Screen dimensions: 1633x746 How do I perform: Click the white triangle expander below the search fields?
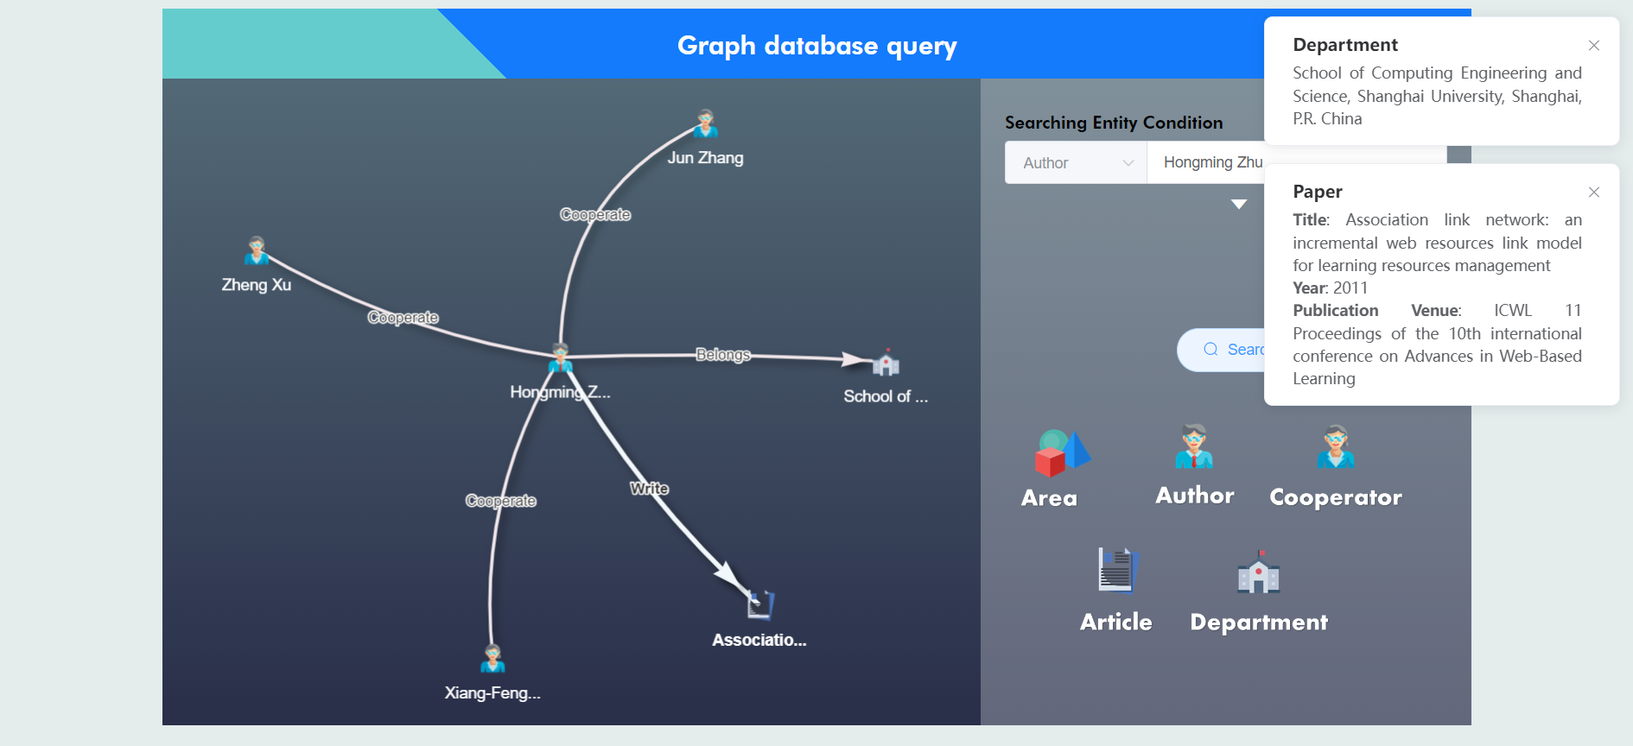click(1239, 205)
